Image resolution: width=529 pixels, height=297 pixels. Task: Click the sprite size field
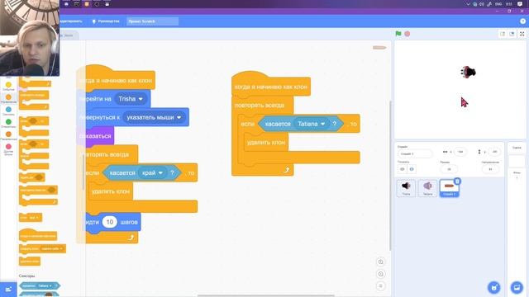[449, 169]
